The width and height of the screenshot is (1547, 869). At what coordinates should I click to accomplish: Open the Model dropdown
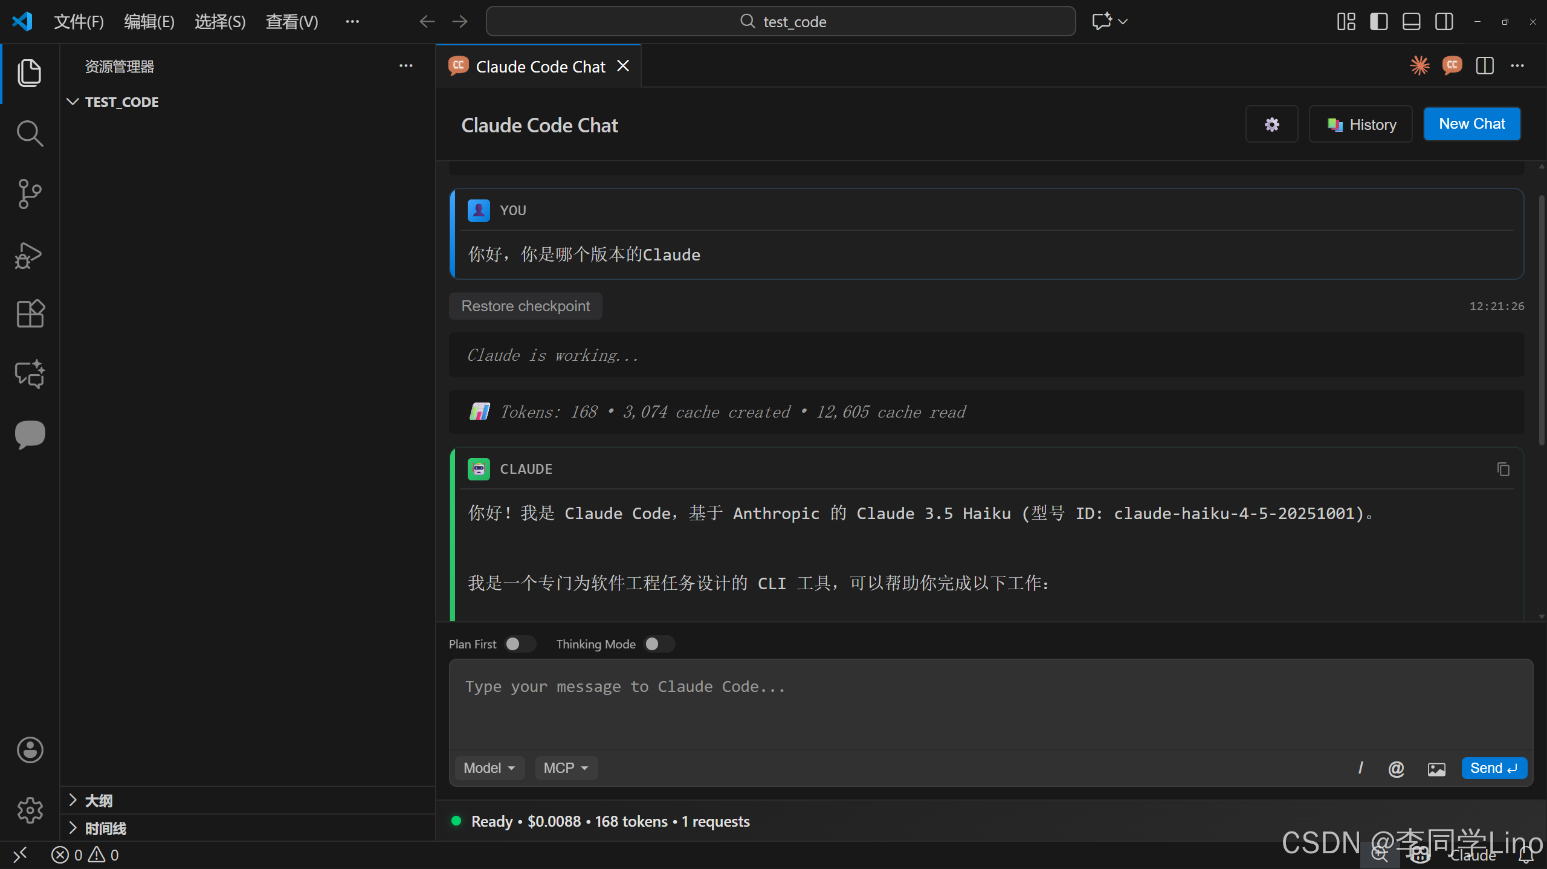tap(489, 768)
